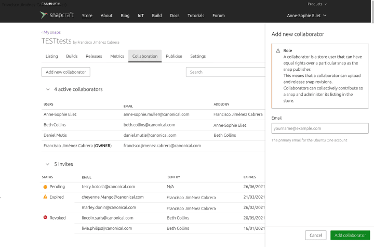The width and height of the screenshot is (374, 247).
Task: Click livia.philips@canonical.com invite email
Action: pyautogui.click(x=107, y=228)
